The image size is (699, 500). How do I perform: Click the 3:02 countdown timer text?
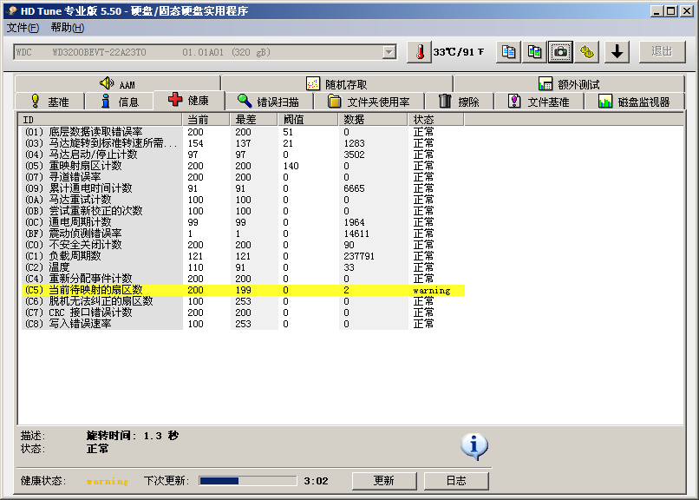point(316,481)
